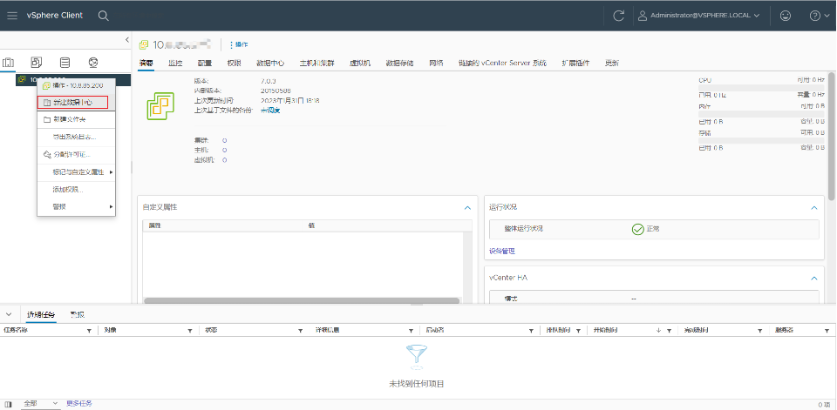Click the large vCenter server logo icon
837x410 pixels.
pos(160,105)
